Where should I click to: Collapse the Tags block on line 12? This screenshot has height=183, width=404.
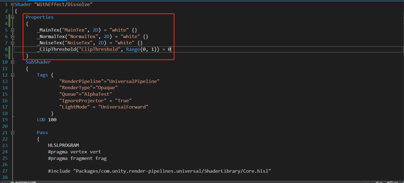(13, 75)
